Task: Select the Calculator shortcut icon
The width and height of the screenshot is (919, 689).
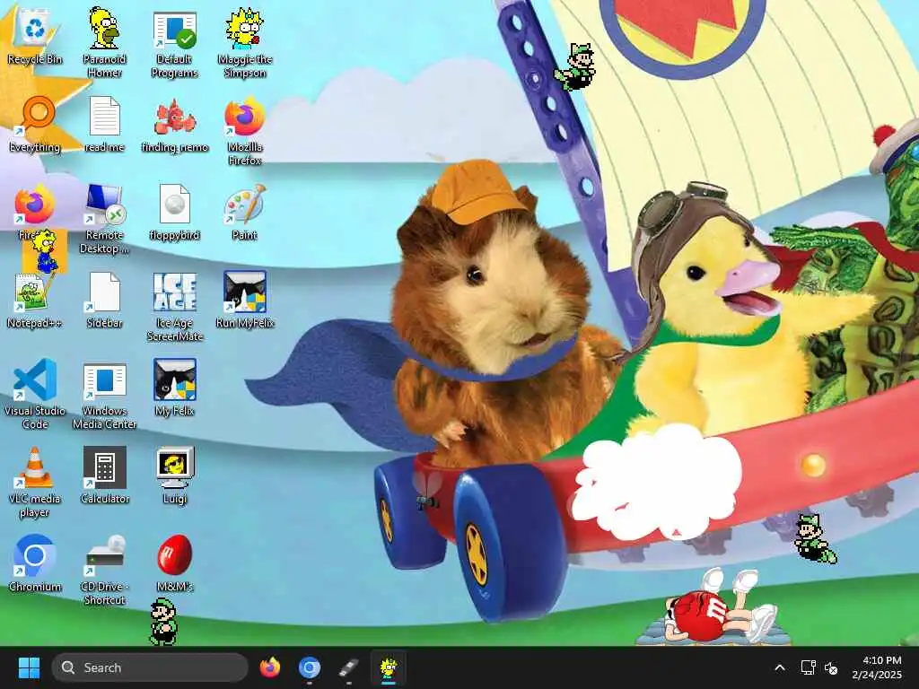Action: [x=104, y=475]
